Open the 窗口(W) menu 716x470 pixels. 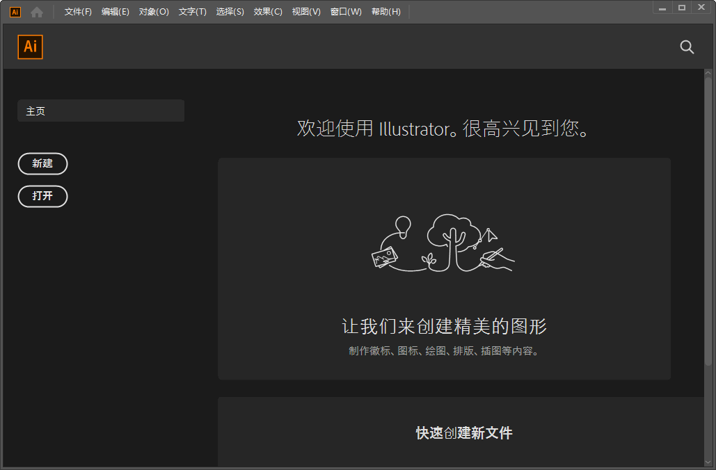[x=346, y=12]
